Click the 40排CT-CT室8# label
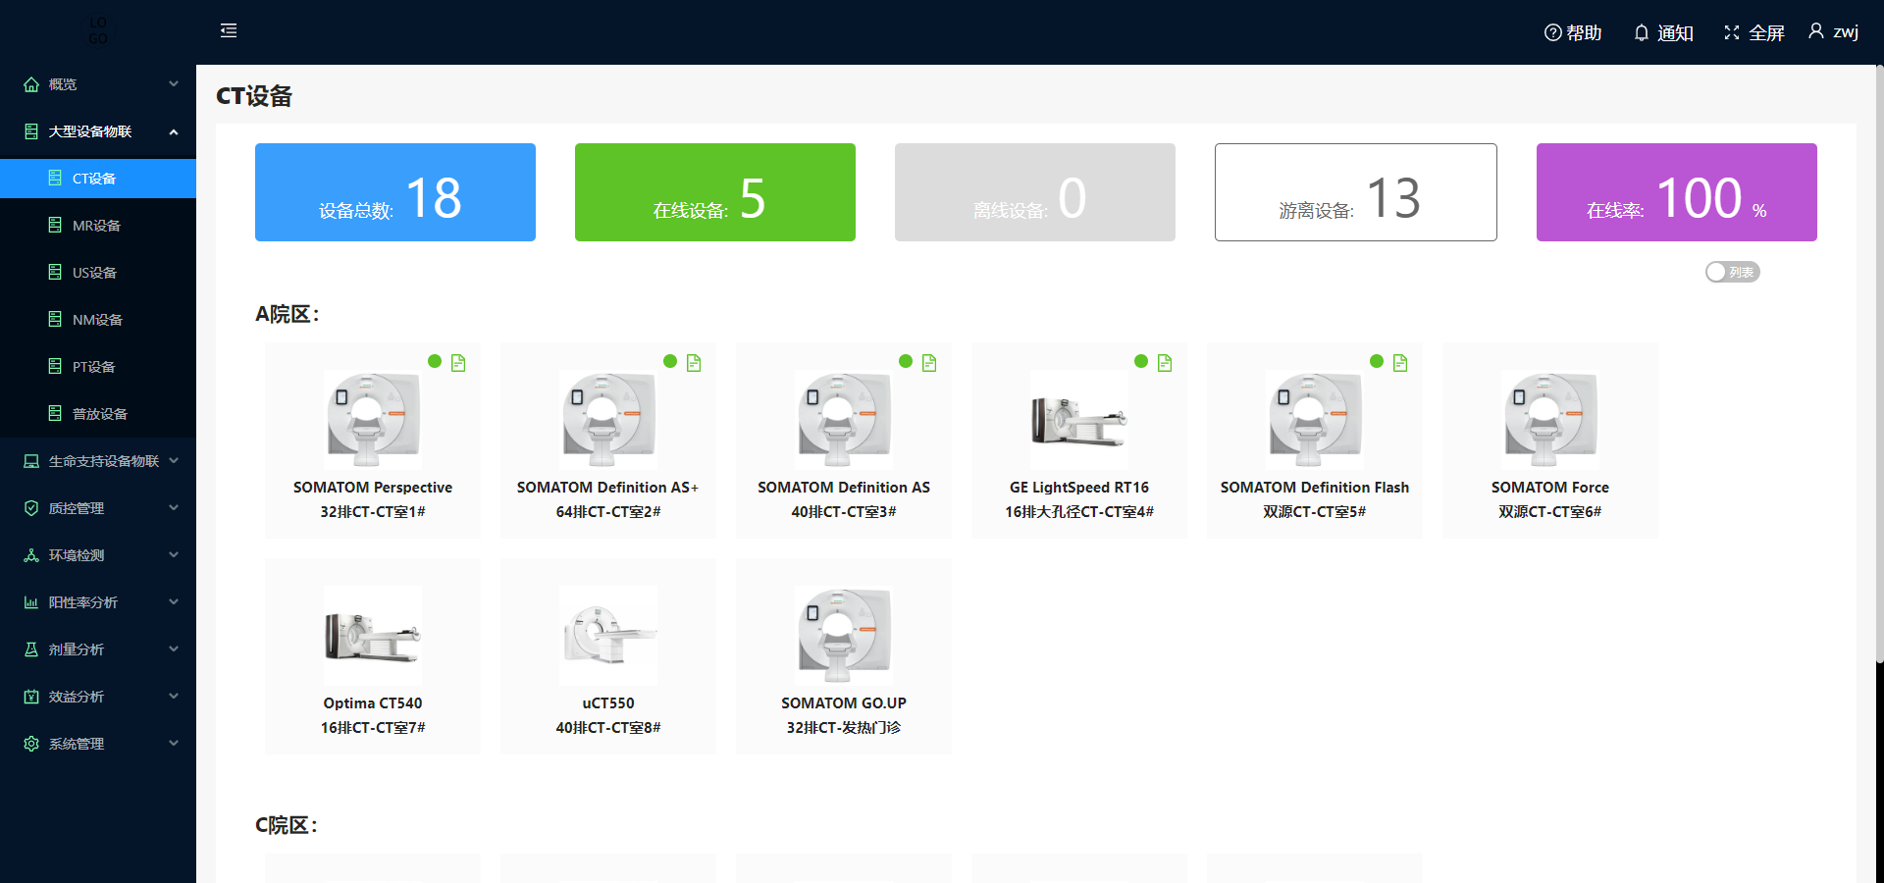Screen dimensions: 1884x883 [608, 728]
